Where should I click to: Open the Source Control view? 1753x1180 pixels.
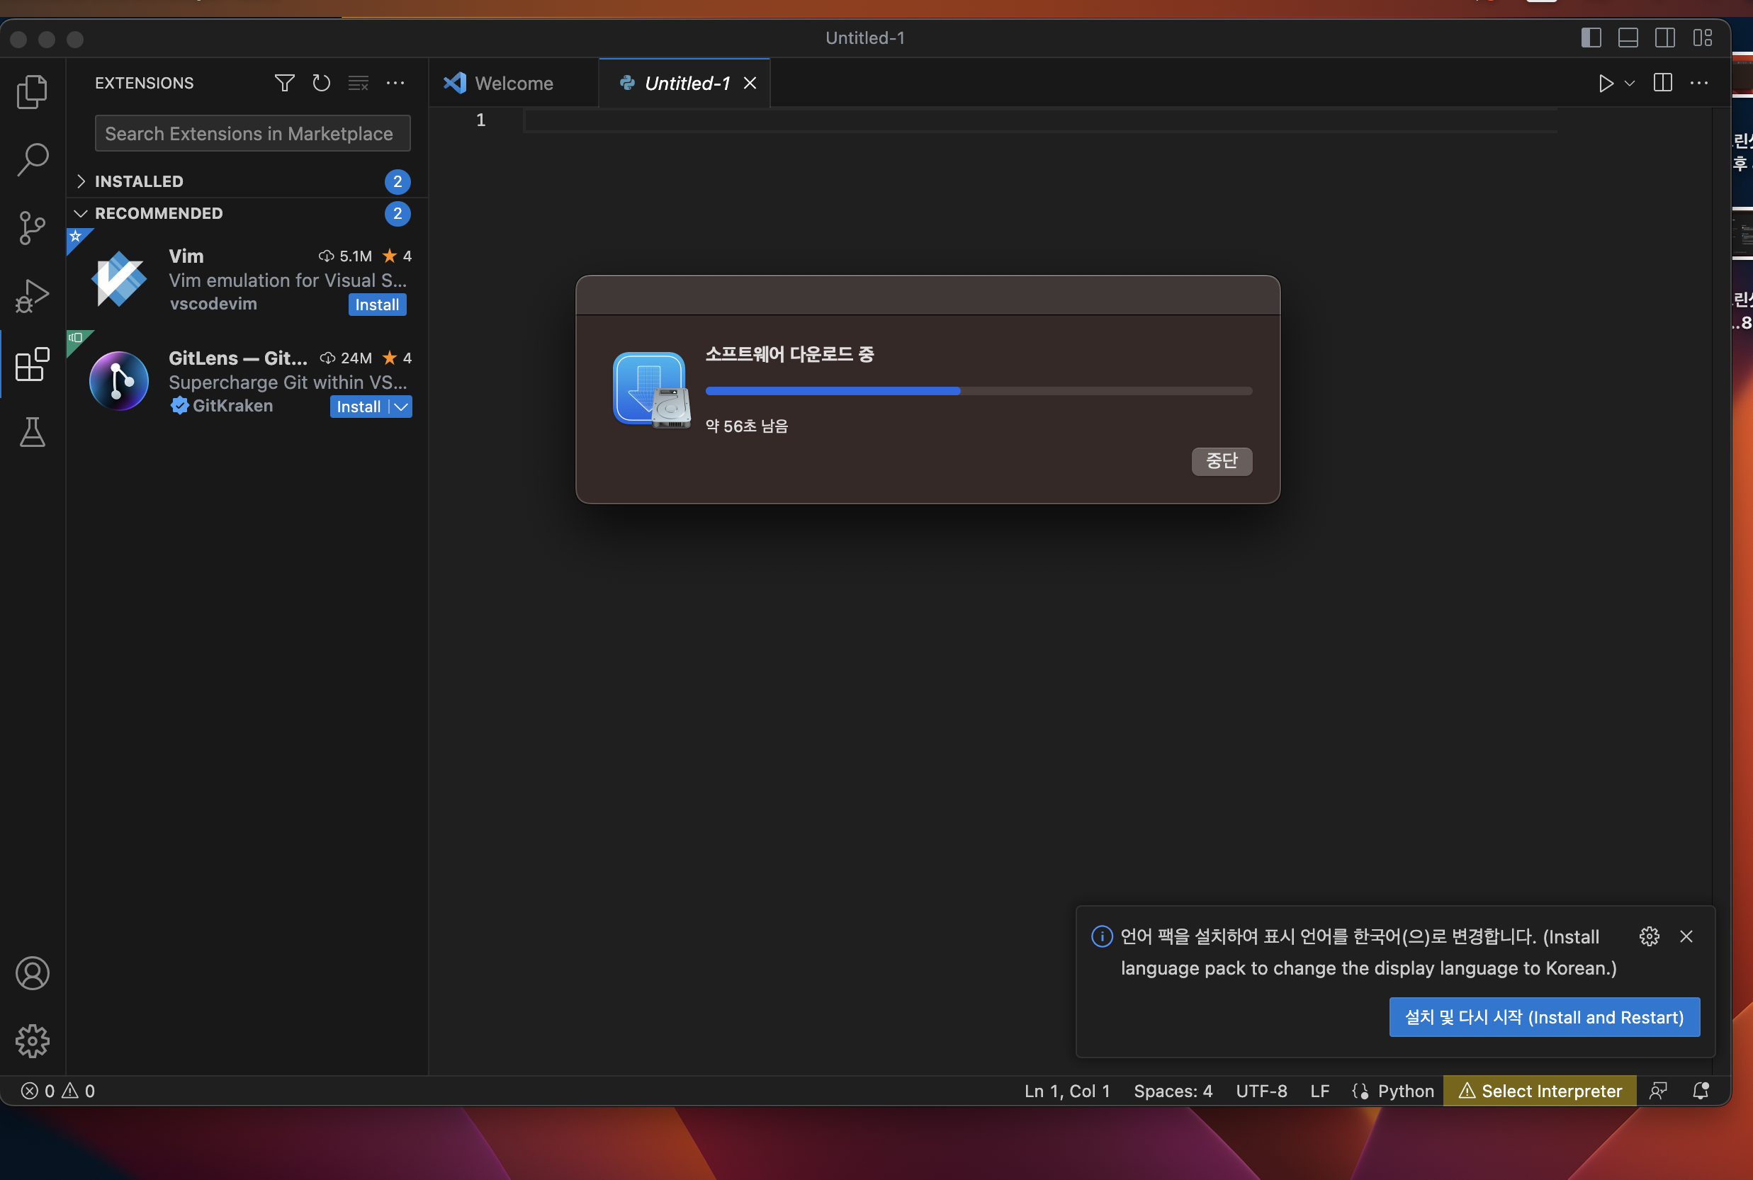click(x=32, y=227)
